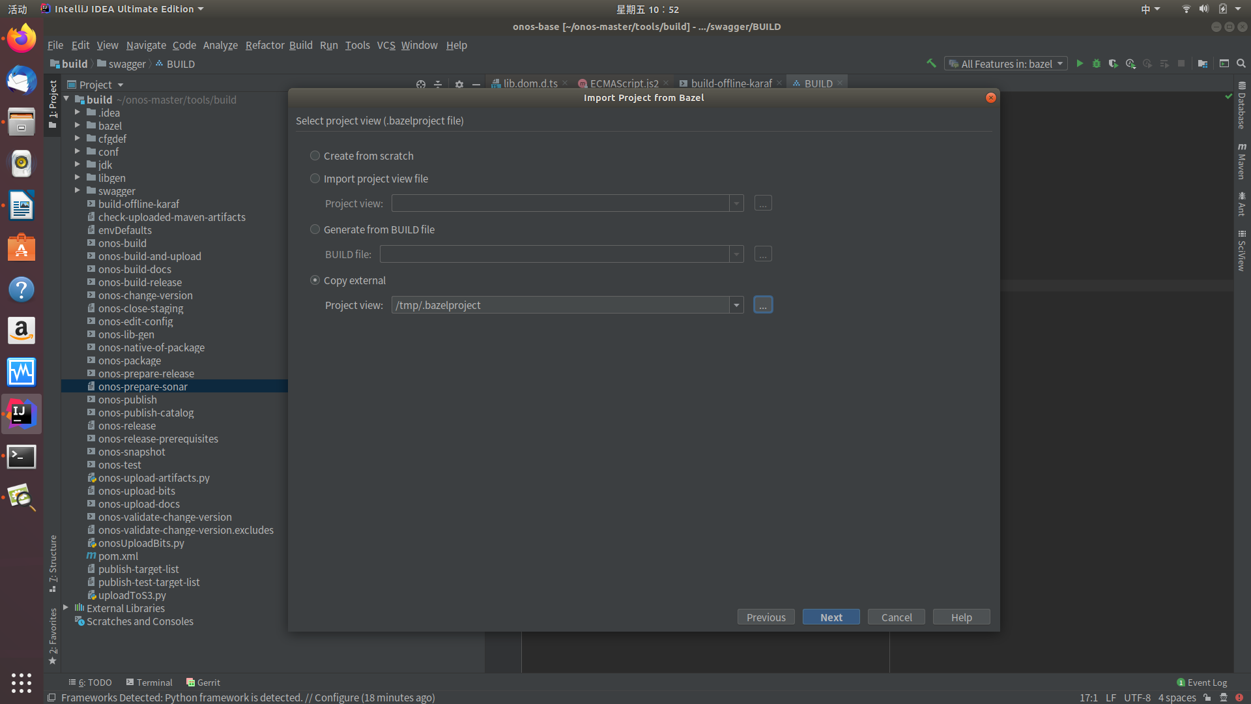Open Project Structure toolbar icon
Image resolution: width=1251 pixels, height=704 pixels.
1203,64
